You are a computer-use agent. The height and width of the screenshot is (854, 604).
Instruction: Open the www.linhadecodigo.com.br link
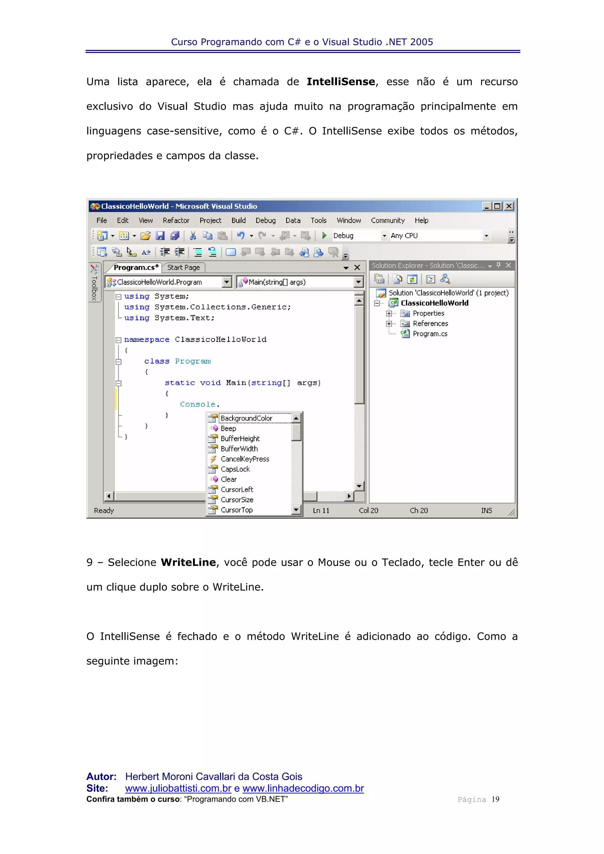303,788
